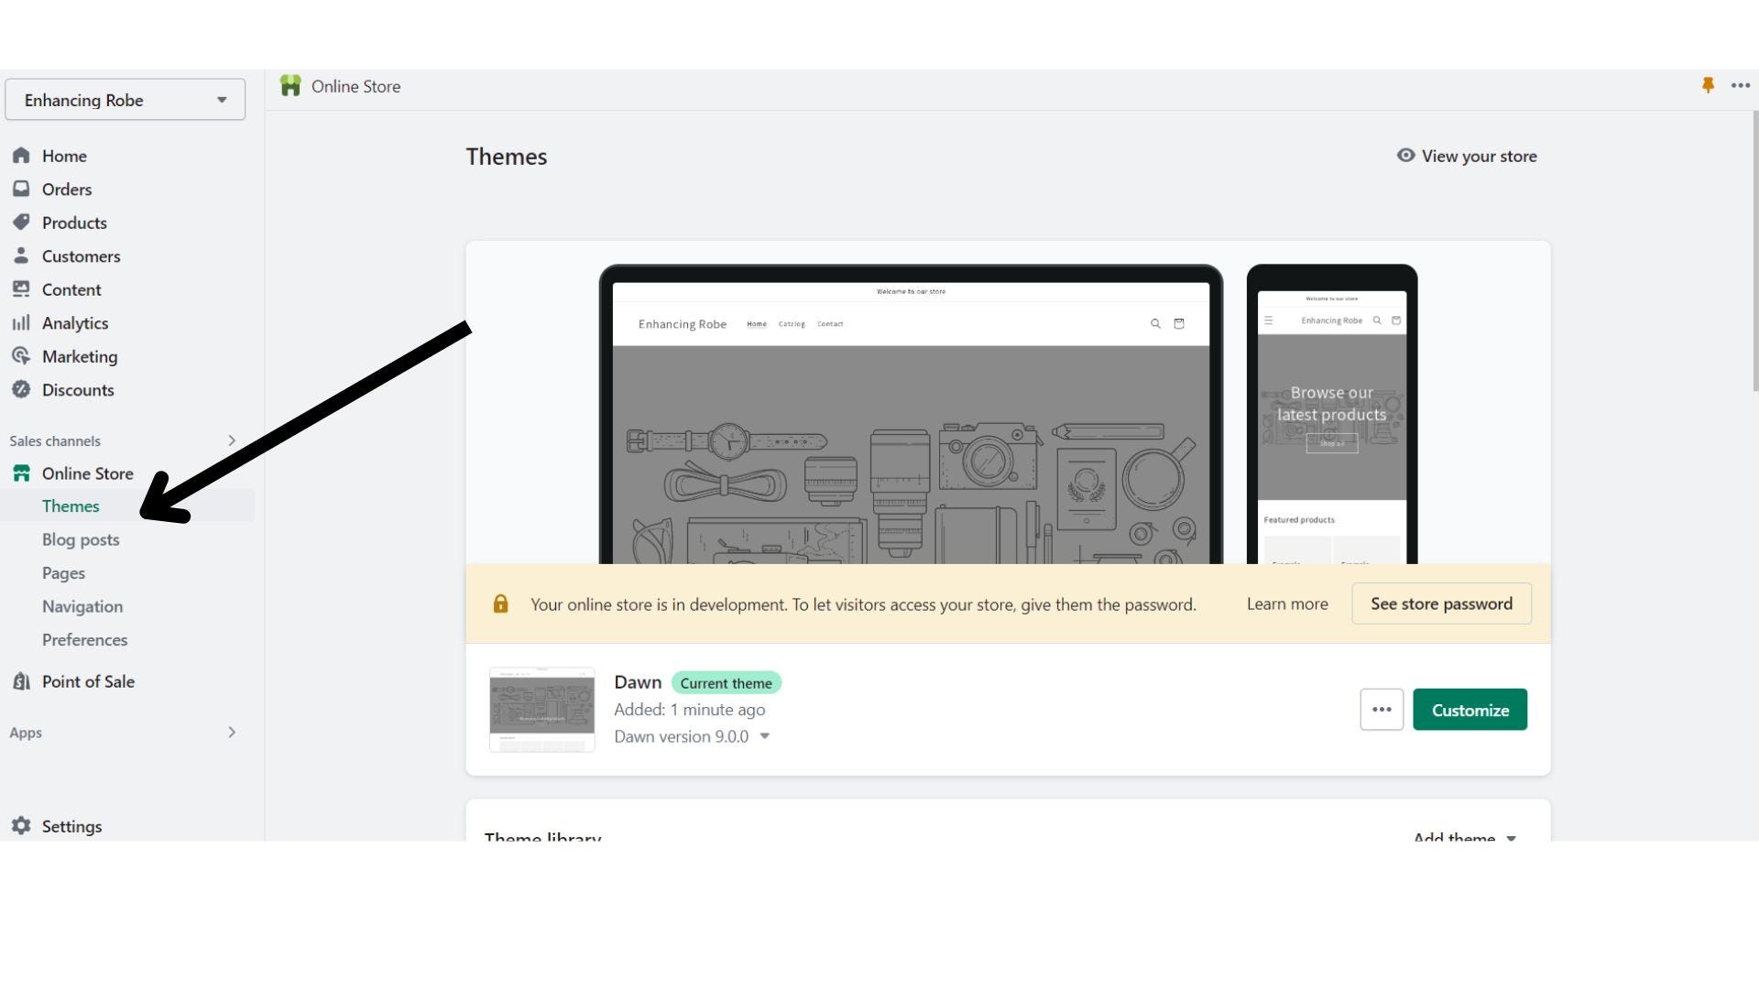Click the Point of Sale bag icon

[x=21, y=681]
